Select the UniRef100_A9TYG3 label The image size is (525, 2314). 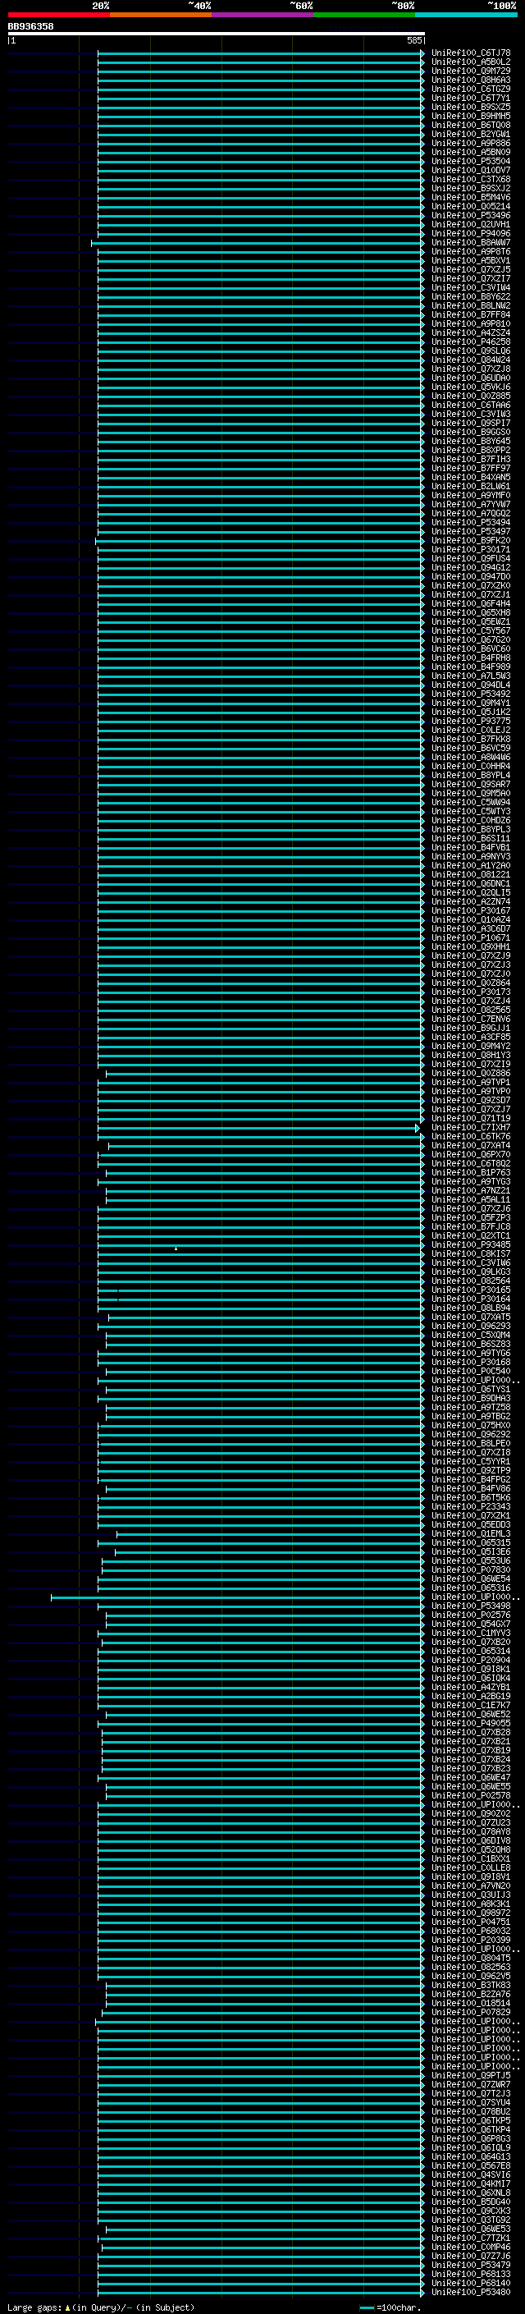coord(471,1181)
